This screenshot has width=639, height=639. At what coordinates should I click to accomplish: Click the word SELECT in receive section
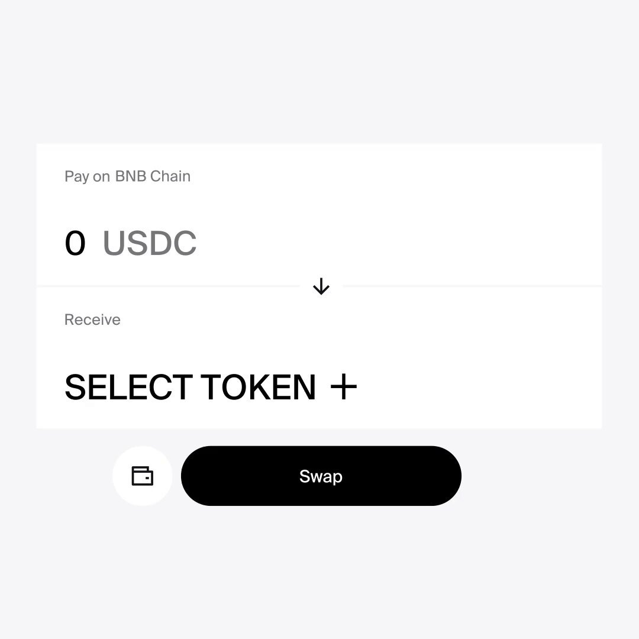coord(129,387)
